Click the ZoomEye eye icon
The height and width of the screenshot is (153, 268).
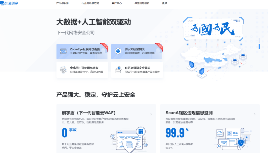(x=63, y=51)
